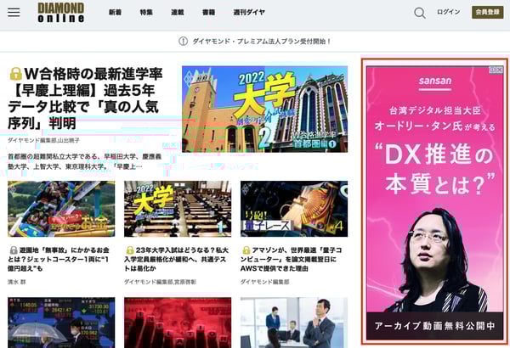Click the 首都圏の超難関私立大学 summary text

tap(84, 161)
